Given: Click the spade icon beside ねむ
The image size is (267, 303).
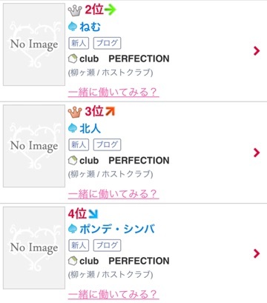Looking at the screenshot, I should [73, 27].
